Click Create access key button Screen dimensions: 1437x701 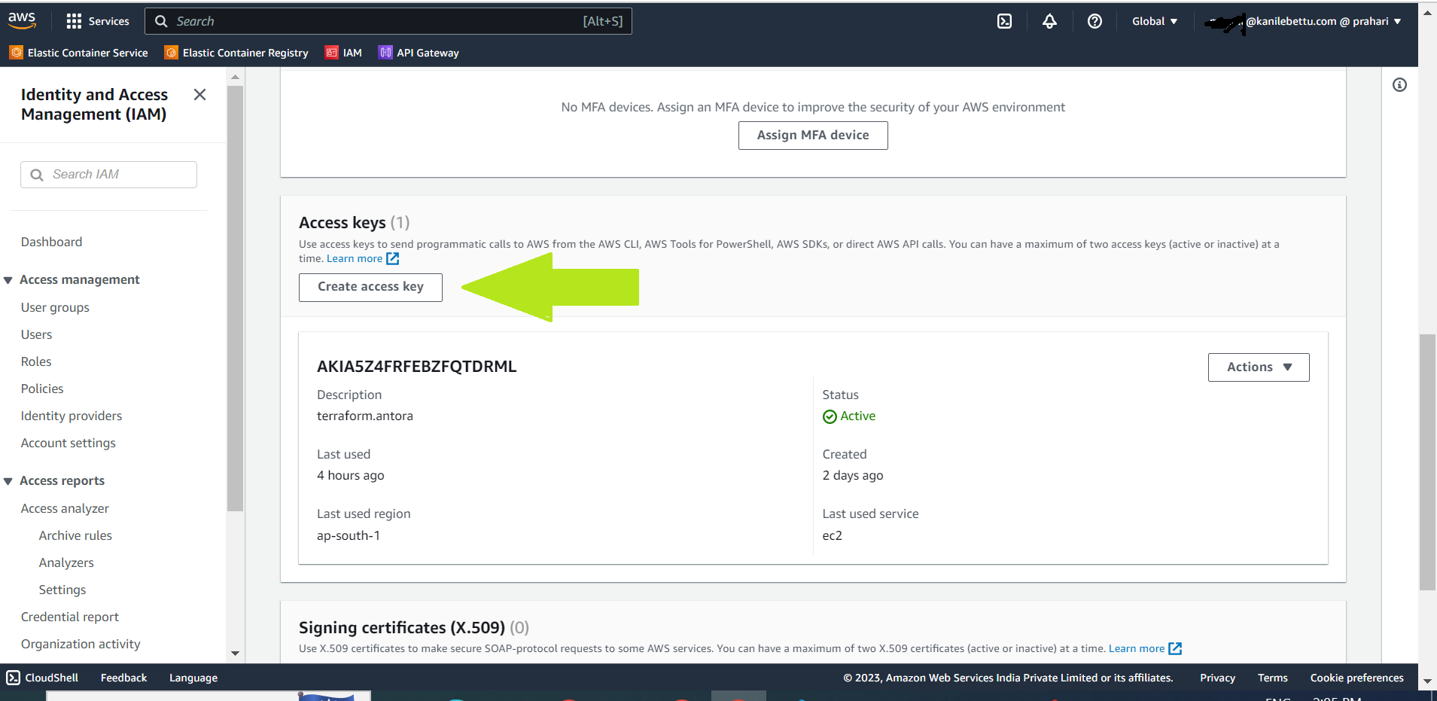coord(370,287)
